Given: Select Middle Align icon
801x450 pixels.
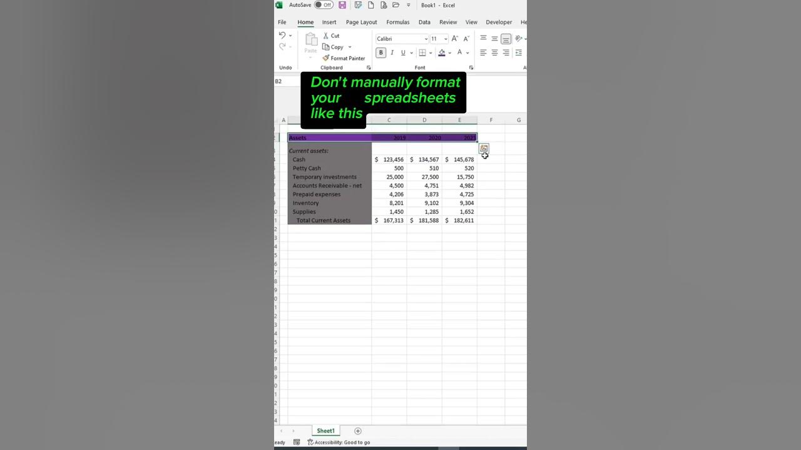Looking at the screenshot, I should tap(494, 39).
